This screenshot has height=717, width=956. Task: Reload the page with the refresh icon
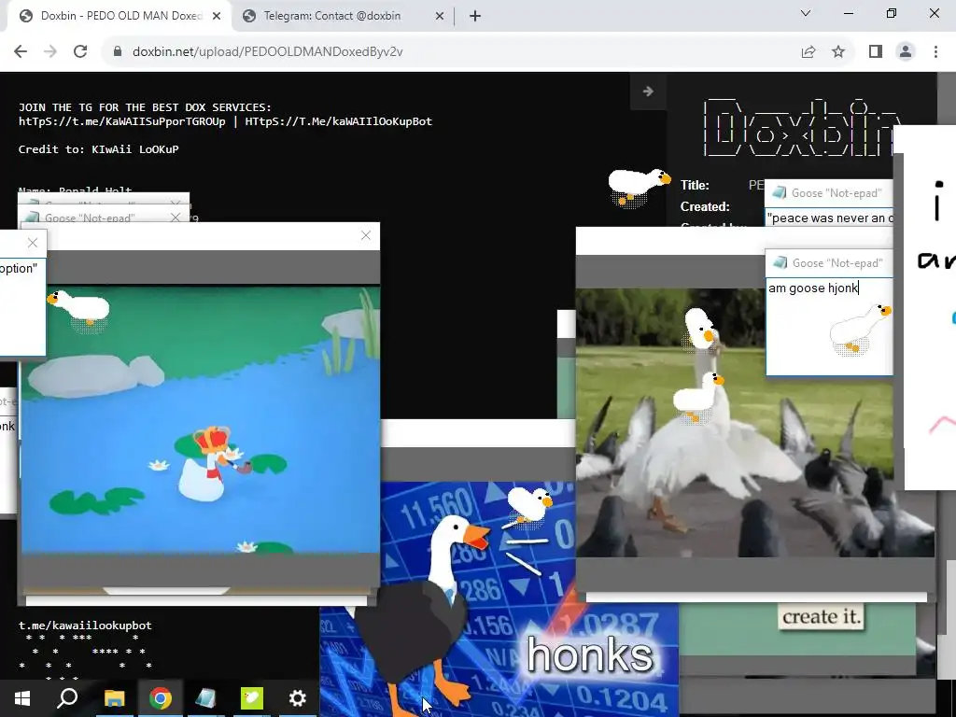[x=80, y=52]
